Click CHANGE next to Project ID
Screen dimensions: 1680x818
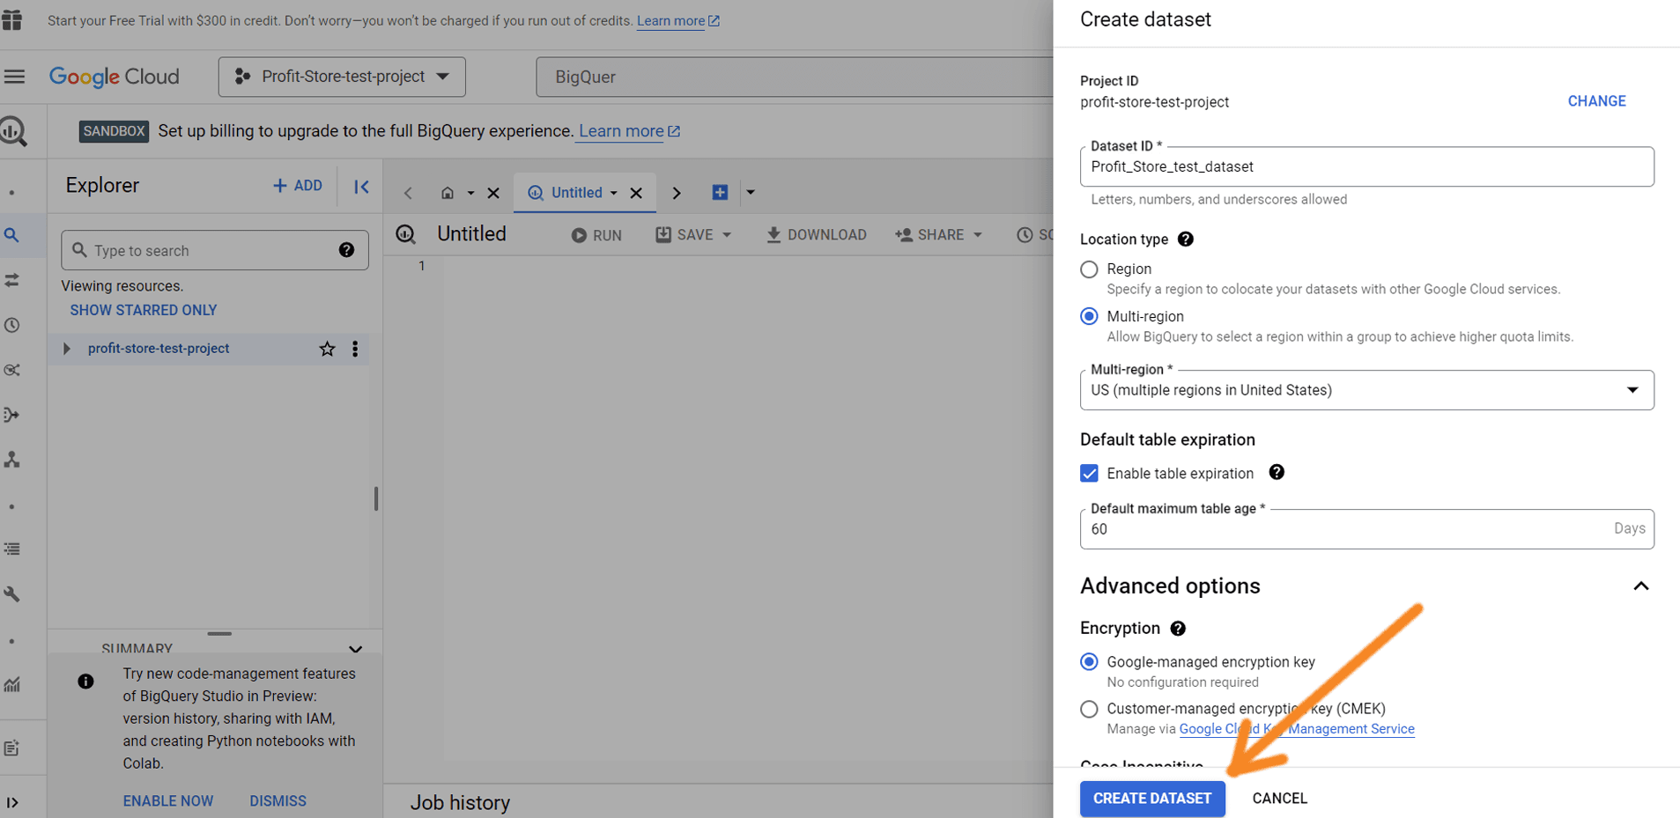click(1596, 101)
